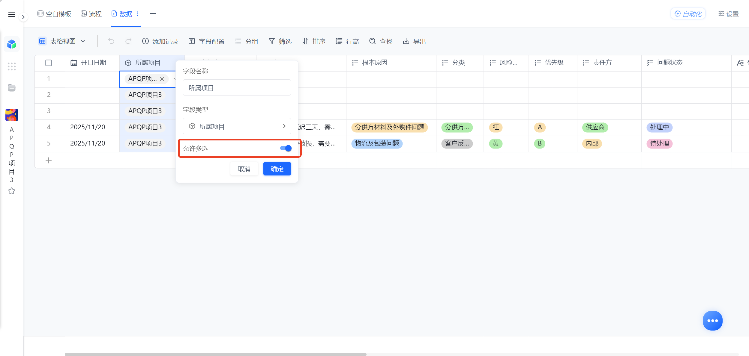The width and height of the screenshot is (749, 356).
Task: Click row number 3
Action: tap(49, 111)
